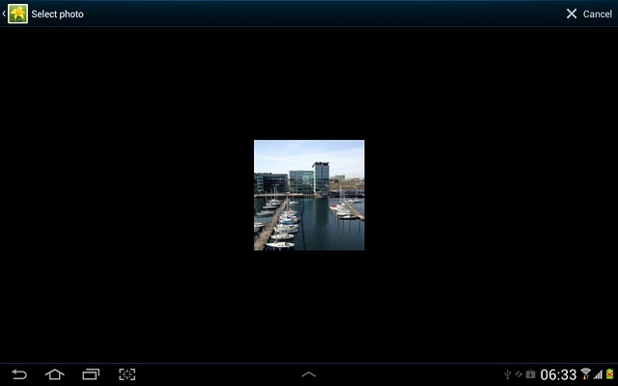Tap the sync notification icon in the status bar
Image resolution: width=618 pixels, height=386 pixels.
click(x=519, y=374)
